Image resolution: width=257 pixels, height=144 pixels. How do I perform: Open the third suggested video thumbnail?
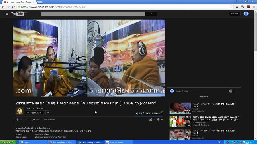[180, 134]
